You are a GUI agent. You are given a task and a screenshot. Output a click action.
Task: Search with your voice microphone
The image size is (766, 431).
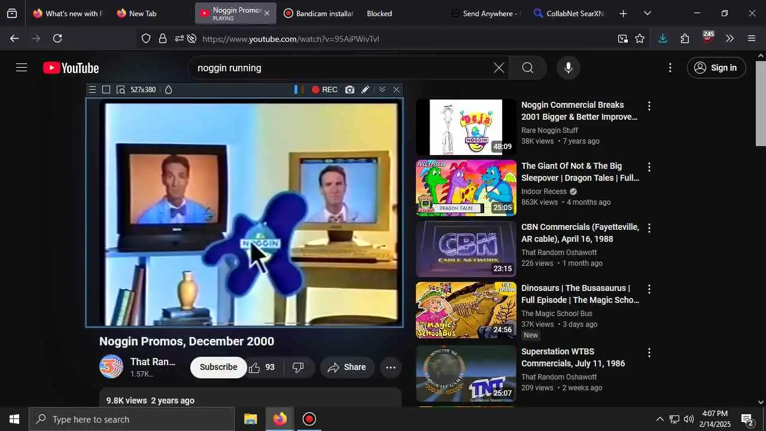569,68
